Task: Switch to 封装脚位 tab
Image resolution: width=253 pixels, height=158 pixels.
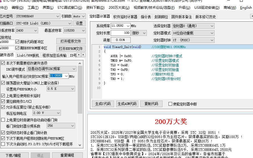Action: click(161, 17)
